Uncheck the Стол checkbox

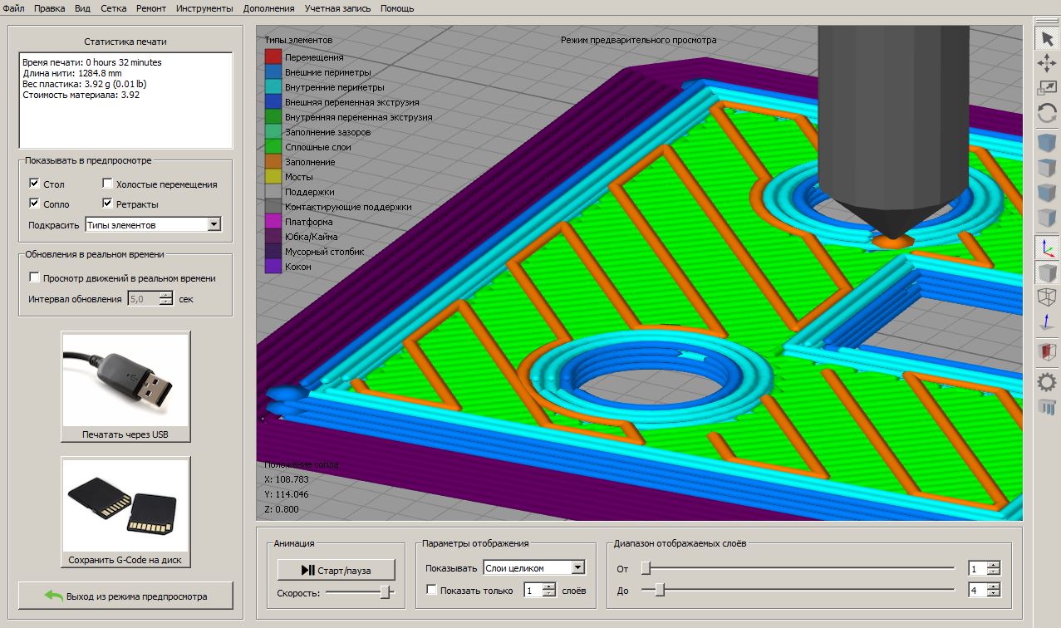(x=34, y=184)
